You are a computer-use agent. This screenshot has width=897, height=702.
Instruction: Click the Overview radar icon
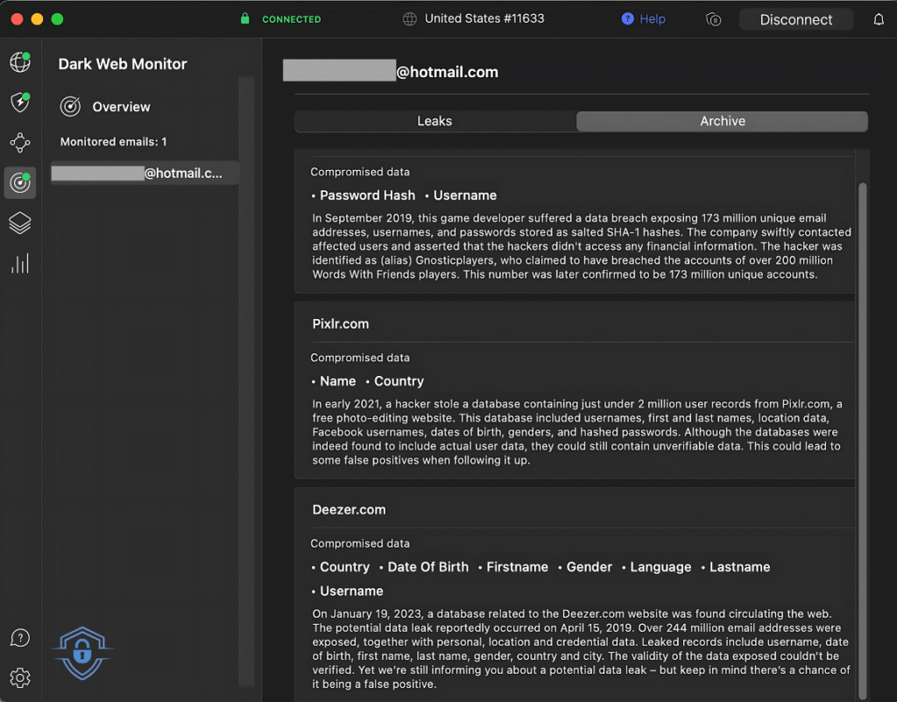point(70,106)
